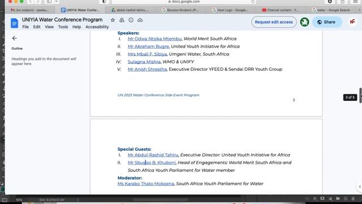
Task: Delete layer with Photoshop trash icon
Action: coord(353,198)
